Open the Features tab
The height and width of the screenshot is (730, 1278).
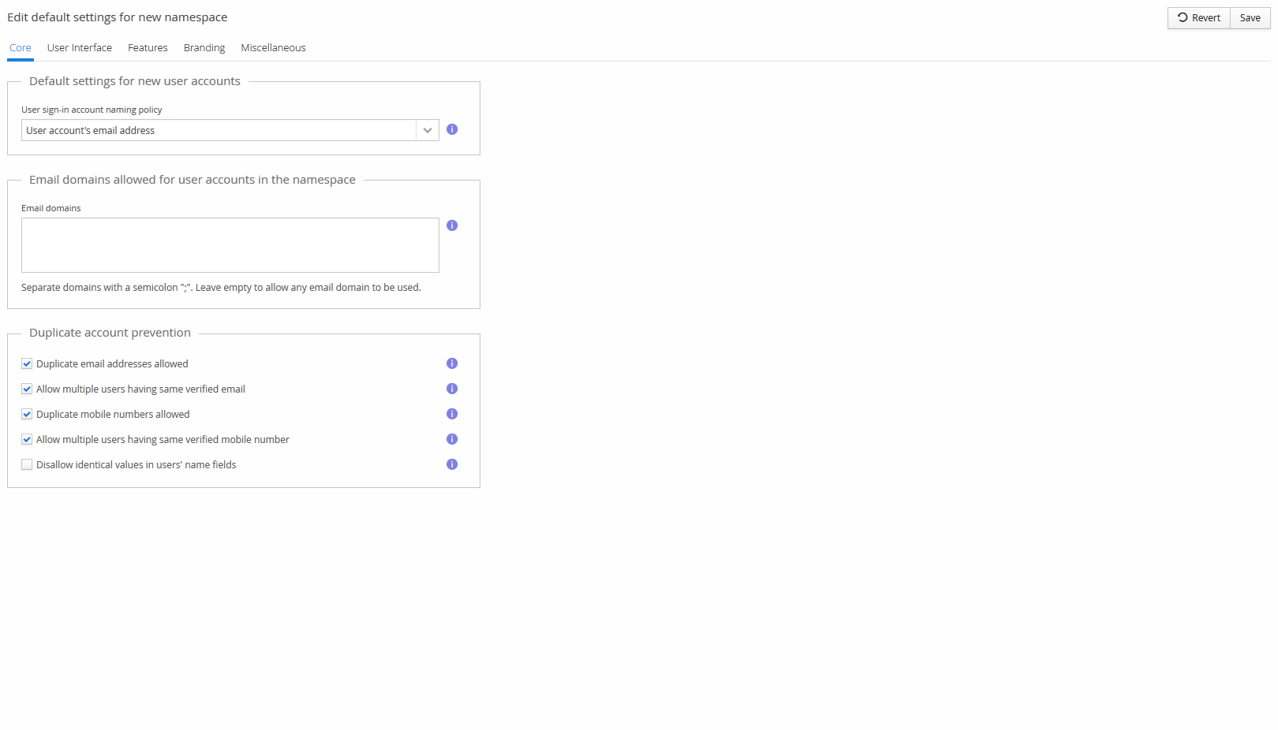(x=148, y=48)
